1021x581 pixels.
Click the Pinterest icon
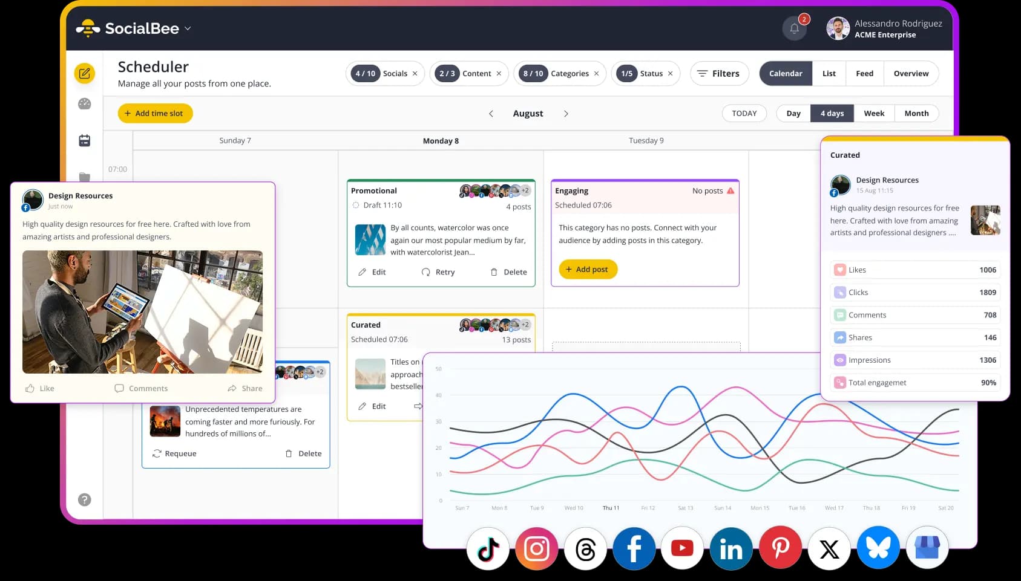coord(780,548)
